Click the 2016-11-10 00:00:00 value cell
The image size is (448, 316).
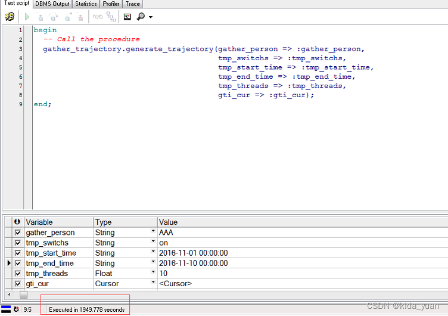(x=303, y=263)
